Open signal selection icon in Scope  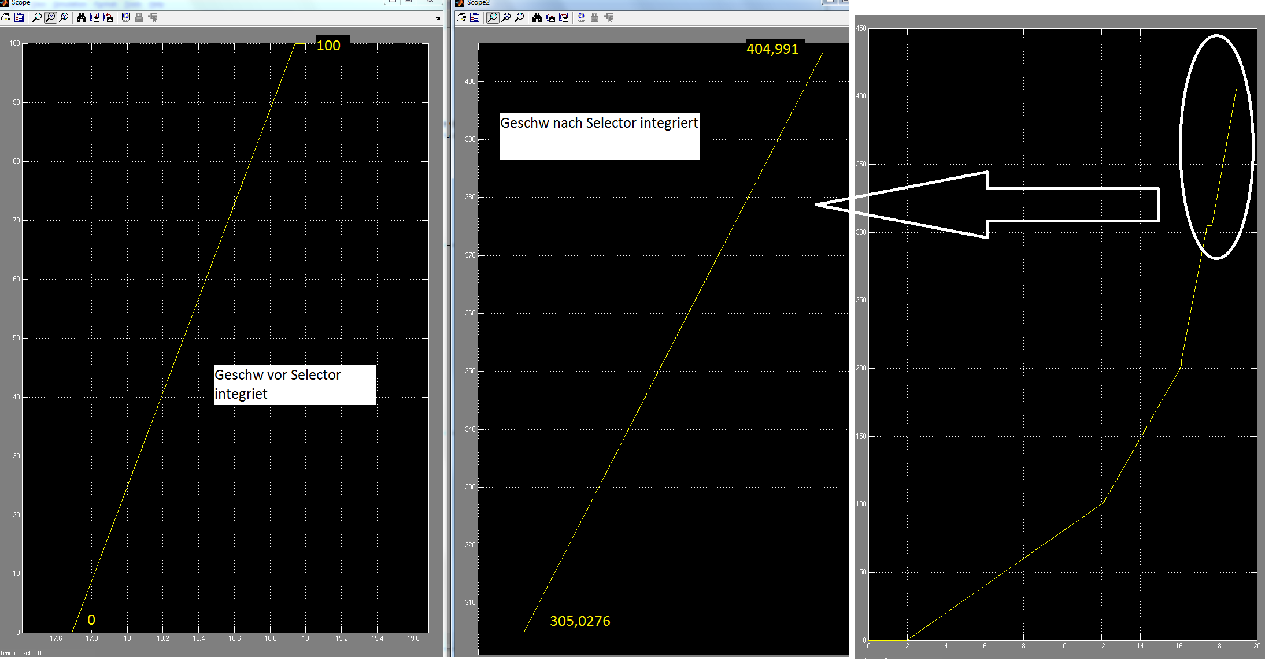point(153,17)
